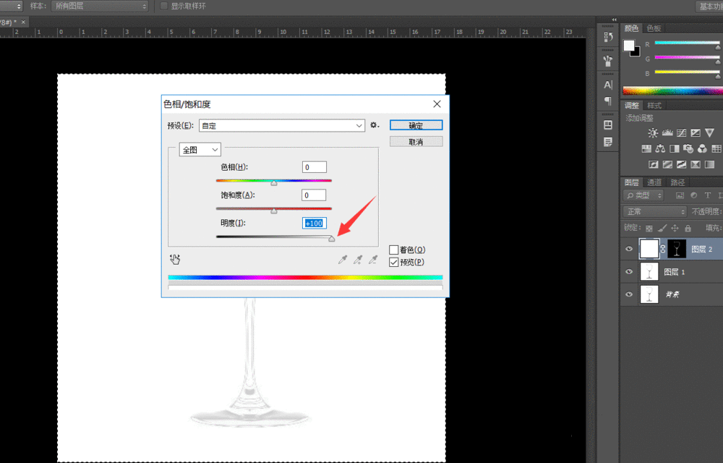Select the middle eyedropper in the dialog
Image resolution: width=723 pixels, height=463 pixels.
point(358,259)
